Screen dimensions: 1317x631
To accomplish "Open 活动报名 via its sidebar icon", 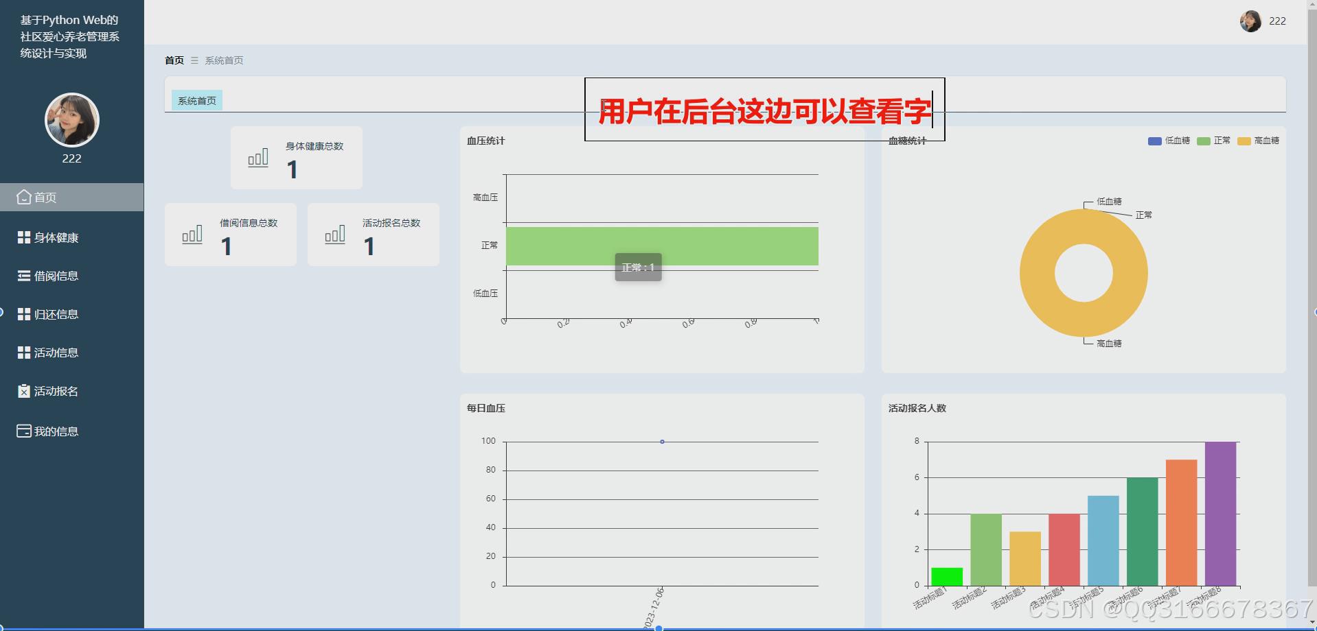I will pos(23,391).
